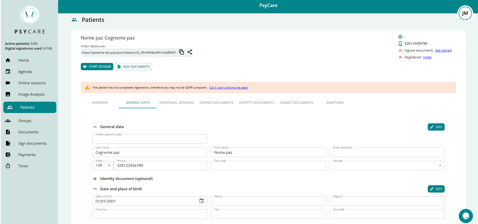Viewport: 478px width, 224px height.
Task: Open the Gender dropdown
Action: pos(387,165)
